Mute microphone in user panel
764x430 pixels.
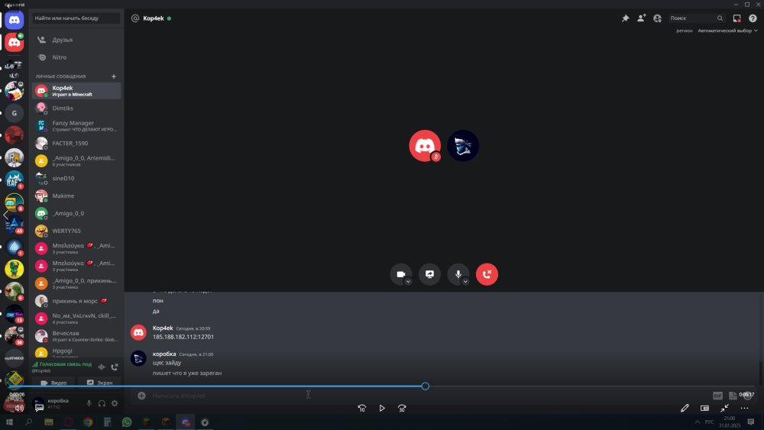(x=89, y=403)
